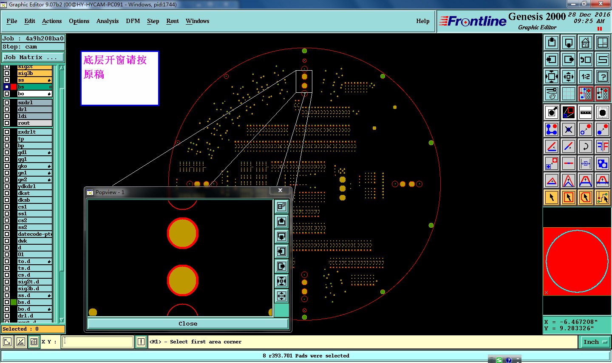Click the mirror F flip icon
The image size is (612, 363).
click(603, 146)
